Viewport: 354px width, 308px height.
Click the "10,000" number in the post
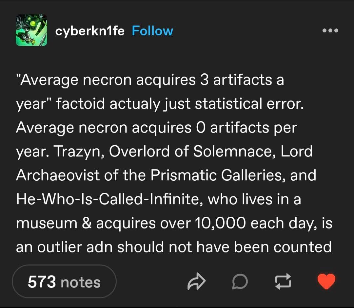point(220,223)
